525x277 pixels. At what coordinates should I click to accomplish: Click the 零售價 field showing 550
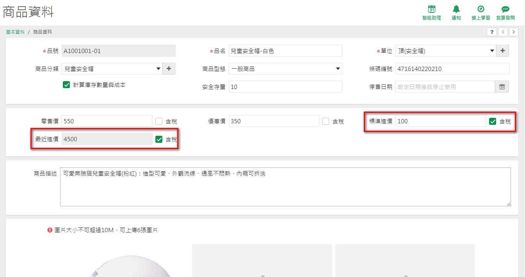point(107,121)
